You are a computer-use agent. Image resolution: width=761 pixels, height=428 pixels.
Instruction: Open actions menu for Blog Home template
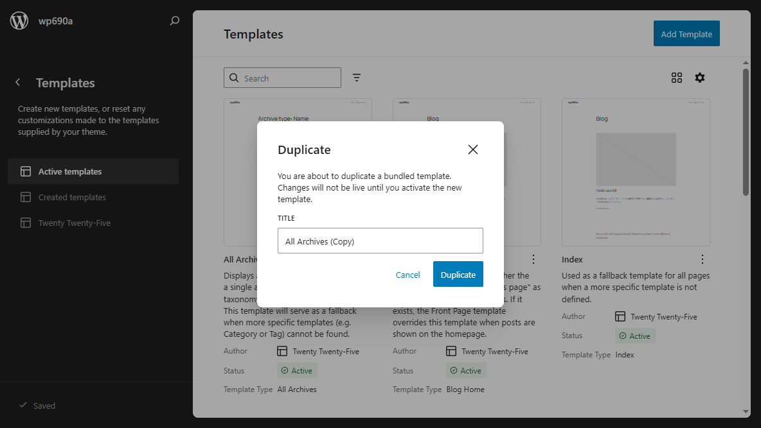pyautogui.click(x=533, y=259)
